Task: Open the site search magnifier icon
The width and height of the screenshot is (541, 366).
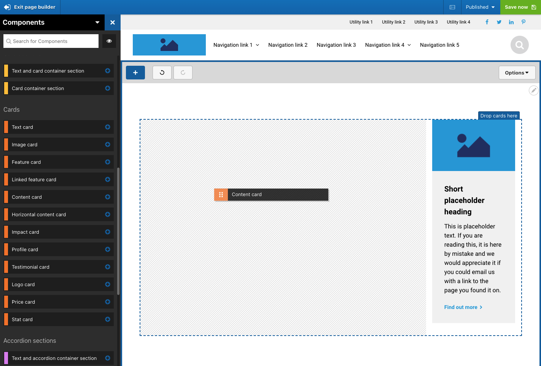Action: pyautogui.click(x=519, y=45)
